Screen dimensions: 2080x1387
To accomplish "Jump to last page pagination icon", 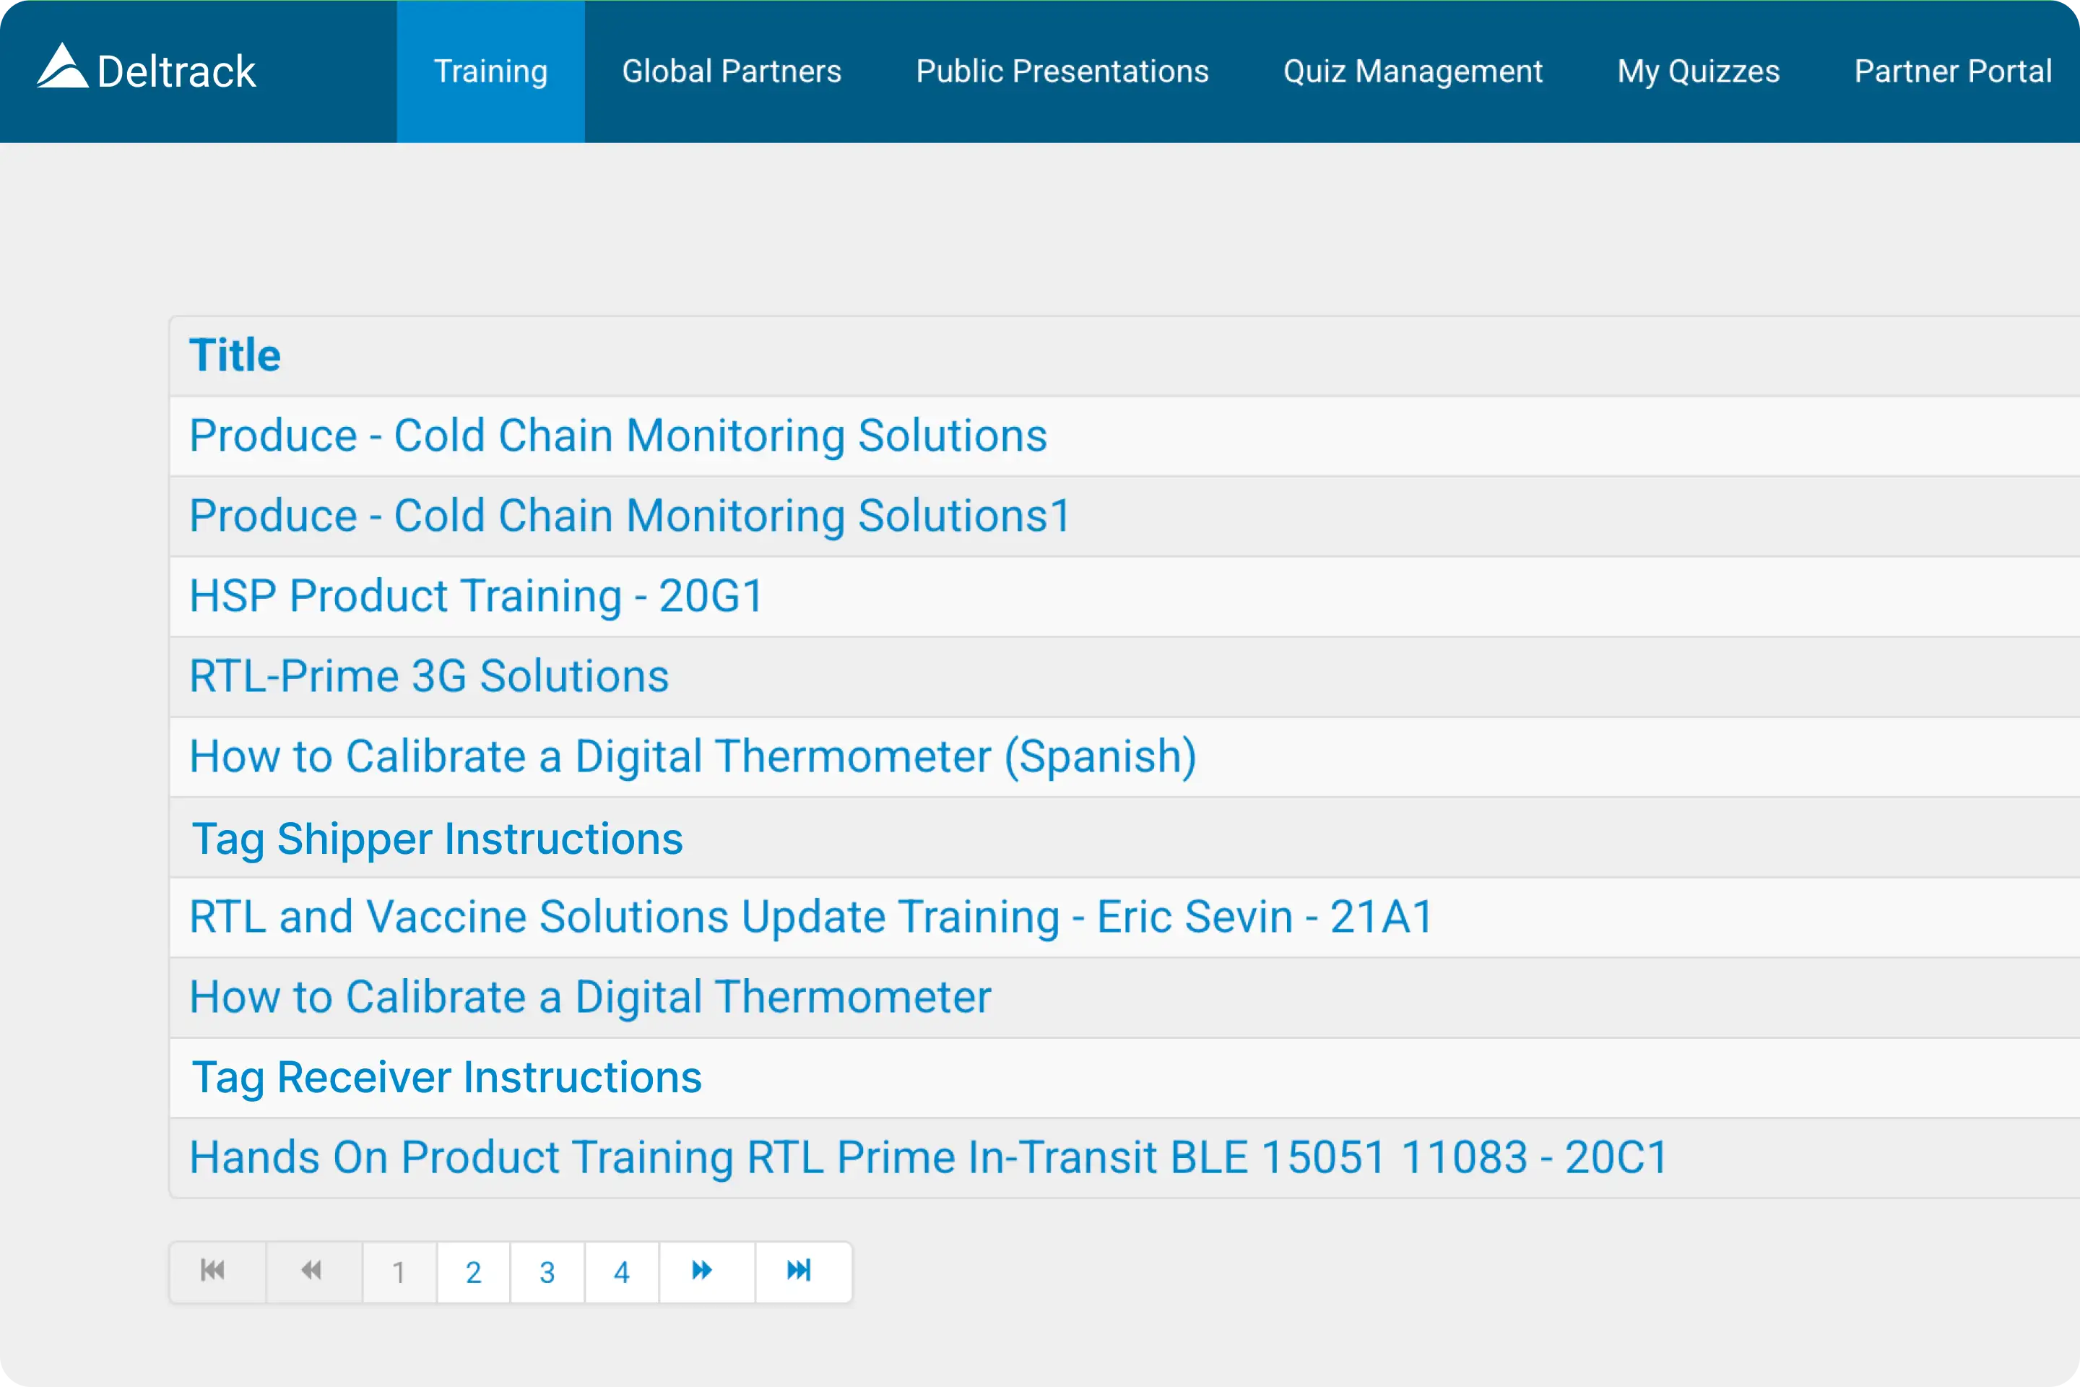I will coord(799,1271).
